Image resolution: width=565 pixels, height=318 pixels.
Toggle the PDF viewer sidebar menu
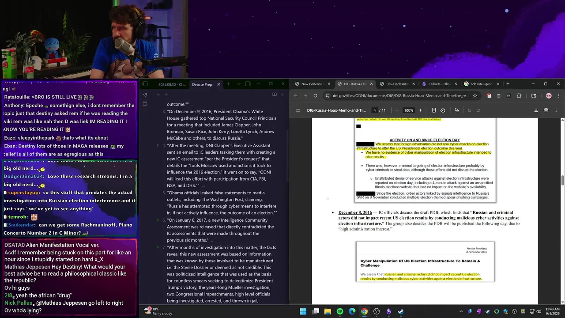click(x=298, y=110)
